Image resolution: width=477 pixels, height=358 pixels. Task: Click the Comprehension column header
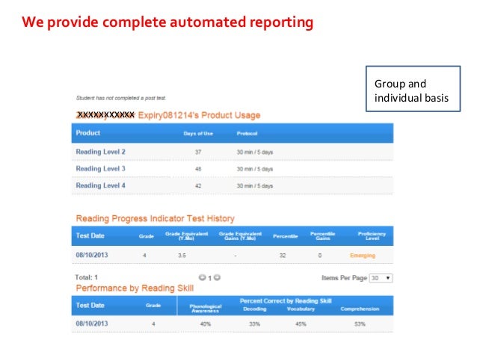coord(360,309)
